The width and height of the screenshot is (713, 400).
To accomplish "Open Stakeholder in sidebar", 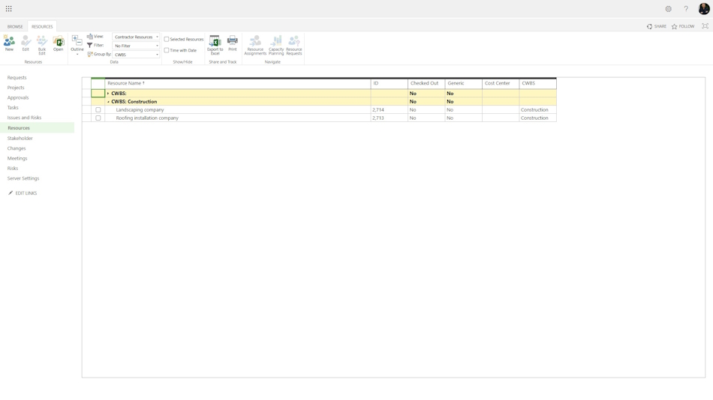I will [x=20, y=138].
